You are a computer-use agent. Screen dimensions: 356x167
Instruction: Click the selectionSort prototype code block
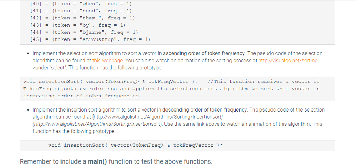click(177, 89)
